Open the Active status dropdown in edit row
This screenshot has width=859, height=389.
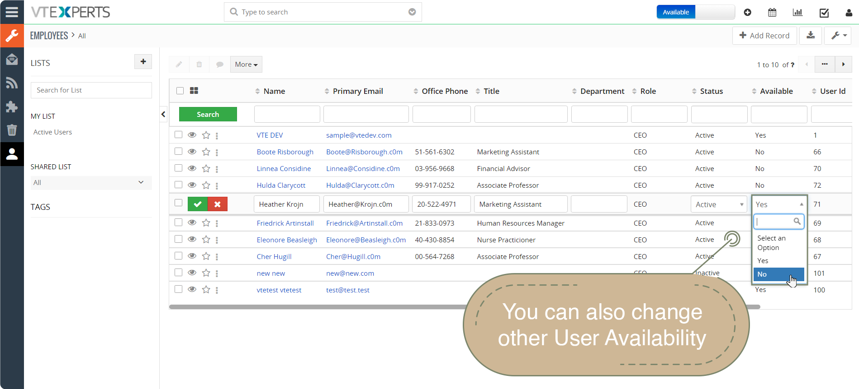pos(719,204)
